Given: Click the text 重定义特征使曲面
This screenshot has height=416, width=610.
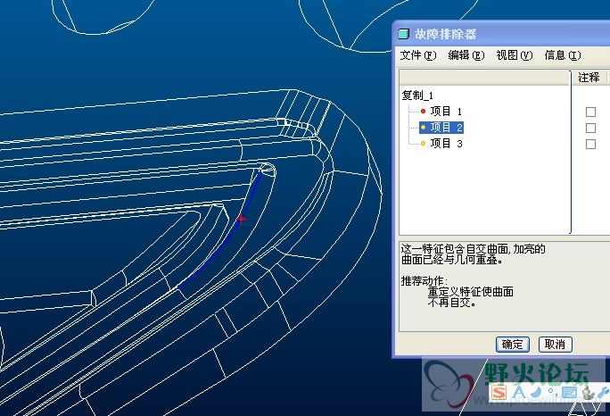Looking at the screenshot, I should 471,291.
